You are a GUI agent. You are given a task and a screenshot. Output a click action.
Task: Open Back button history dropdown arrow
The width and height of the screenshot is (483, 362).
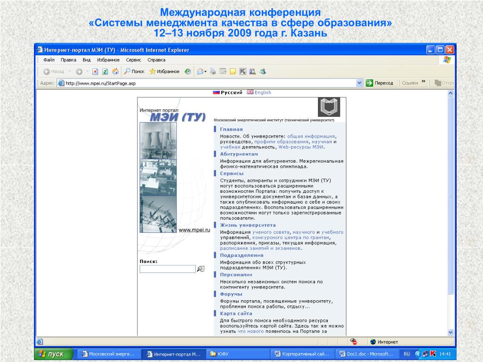tap(70, 72)
